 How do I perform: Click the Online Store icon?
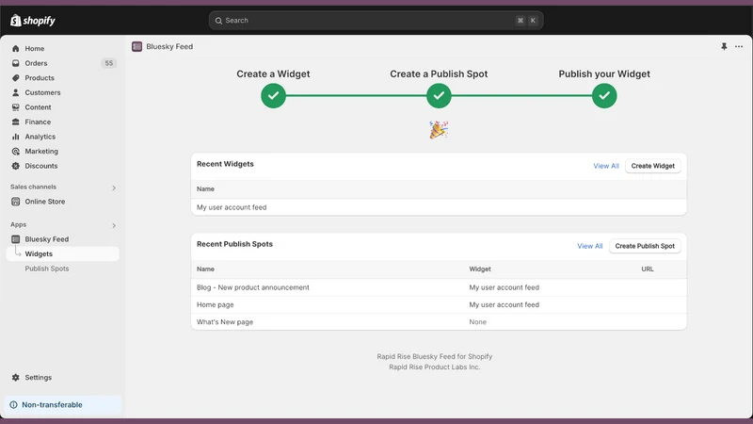tap(16, 202)
